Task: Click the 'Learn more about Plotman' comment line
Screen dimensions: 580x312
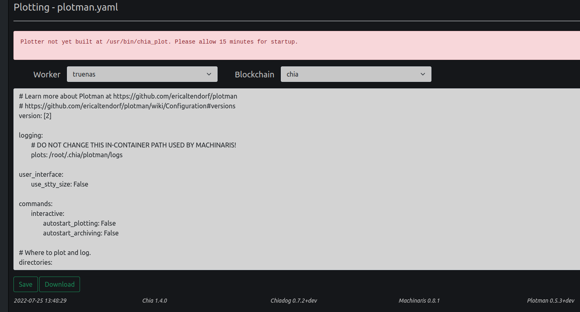Action: coord(128,96)
